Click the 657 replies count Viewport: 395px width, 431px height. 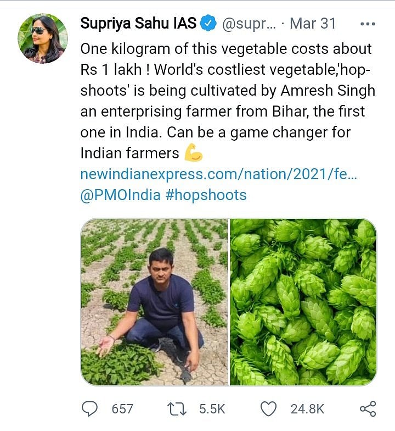coord(122,408)
